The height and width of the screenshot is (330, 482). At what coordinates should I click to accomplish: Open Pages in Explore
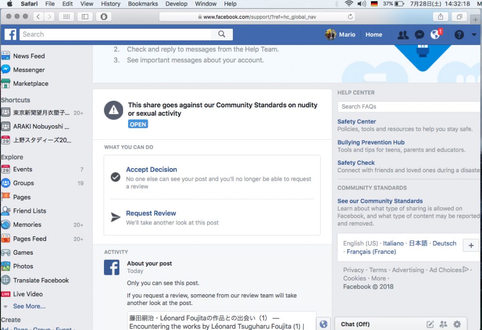22,197
